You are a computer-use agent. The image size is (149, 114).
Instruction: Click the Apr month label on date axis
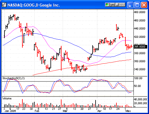99,111
